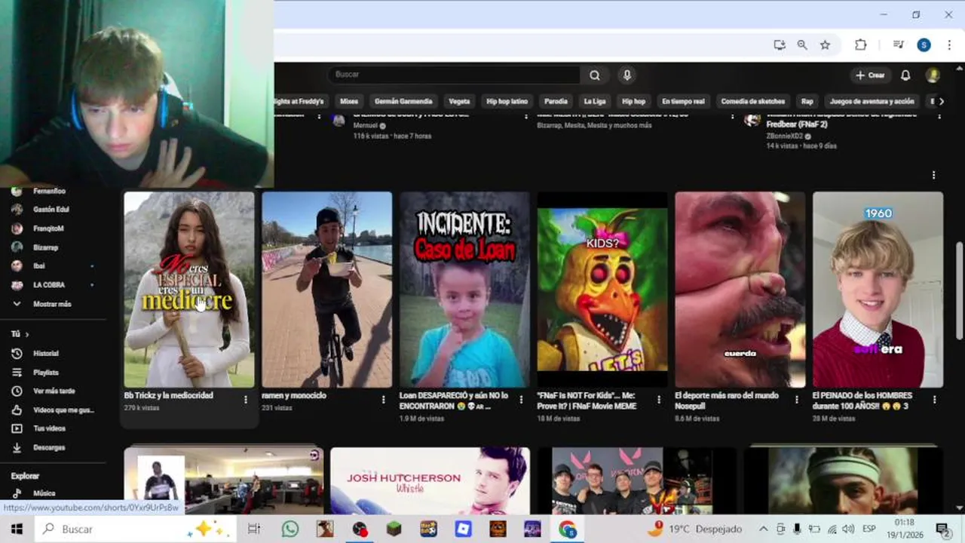This screenshot has width=965, height=543.
Task: Open the Caso de Loan short thumbnail
Action: point(464,290)
